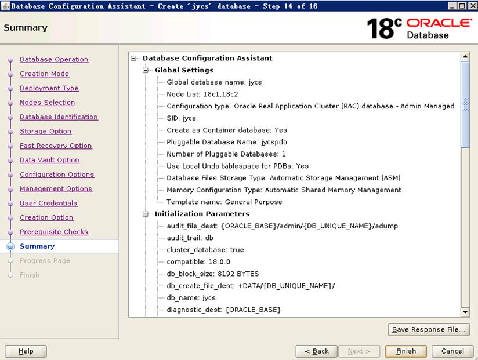478x360 pixels.
Task: Open the Creation Option step
Action: coord(46,217)
